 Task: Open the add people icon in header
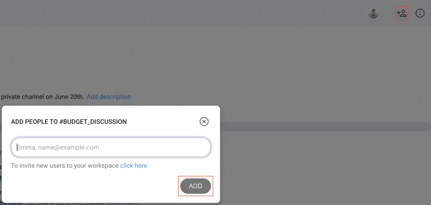pos(402,13)
